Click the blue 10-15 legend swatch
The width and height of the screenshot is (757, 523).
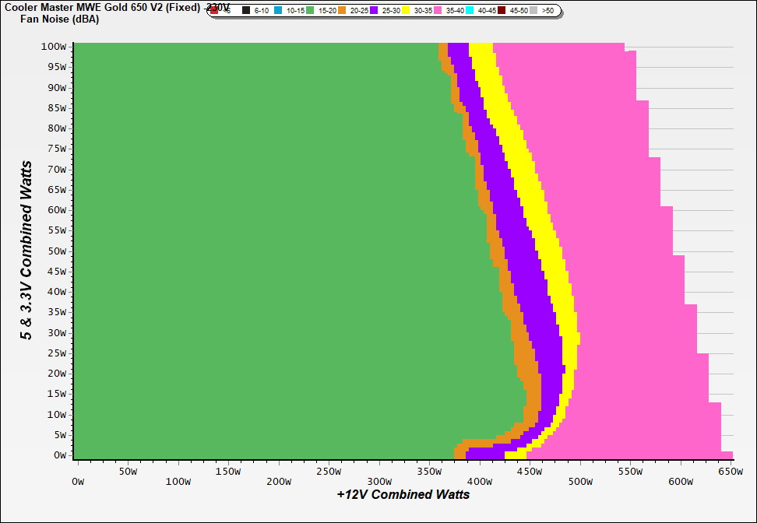point(279,11)
